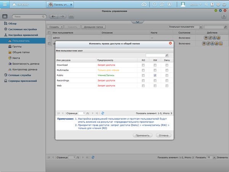Go forward with the right arrow
This screenshot has width=229, height=172.
click(62, 16)
